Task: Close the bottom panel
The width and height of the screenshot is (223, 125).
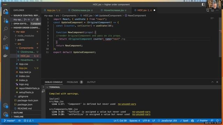Action: coord(217,82)
